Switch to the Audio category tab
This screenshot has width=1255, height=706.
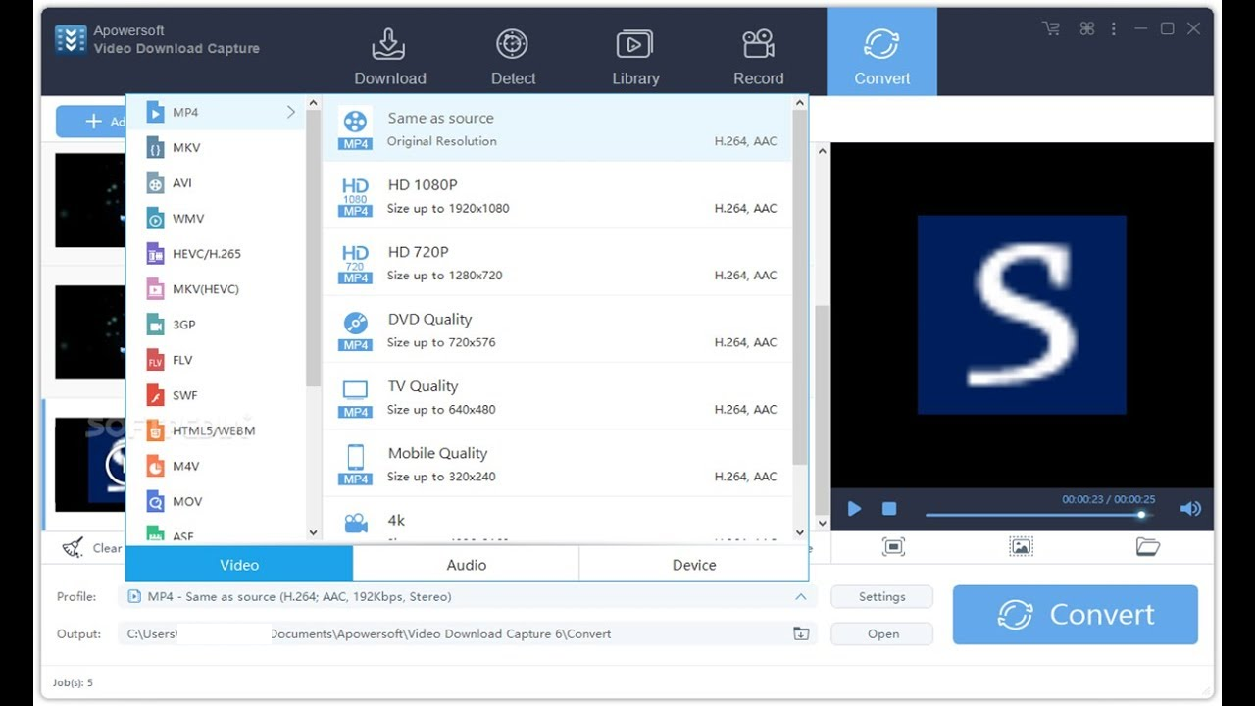coord(467,565)
